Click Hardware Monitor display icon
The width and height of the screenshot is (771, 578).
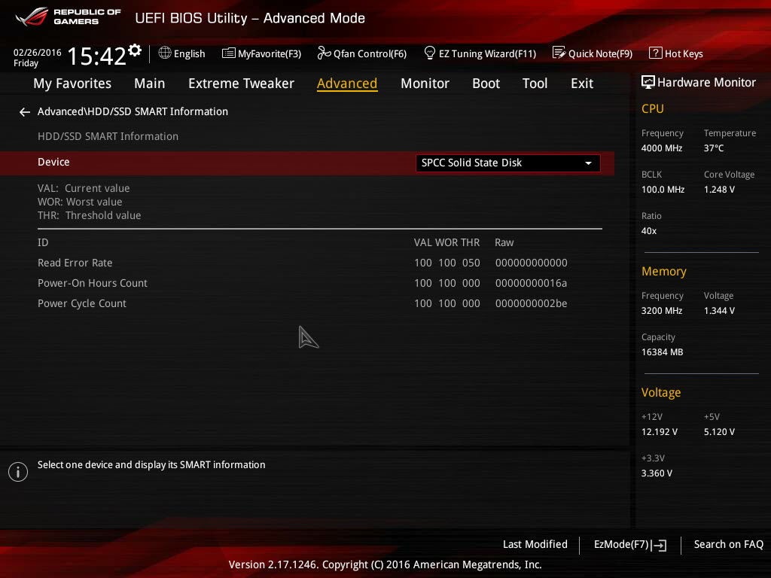pyautogui.click(x=648, y=83)
